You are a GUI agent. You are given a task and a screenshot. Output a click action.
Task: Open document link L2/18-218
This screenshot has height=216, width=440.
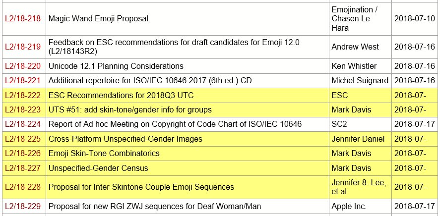click(x=23, y=19)
